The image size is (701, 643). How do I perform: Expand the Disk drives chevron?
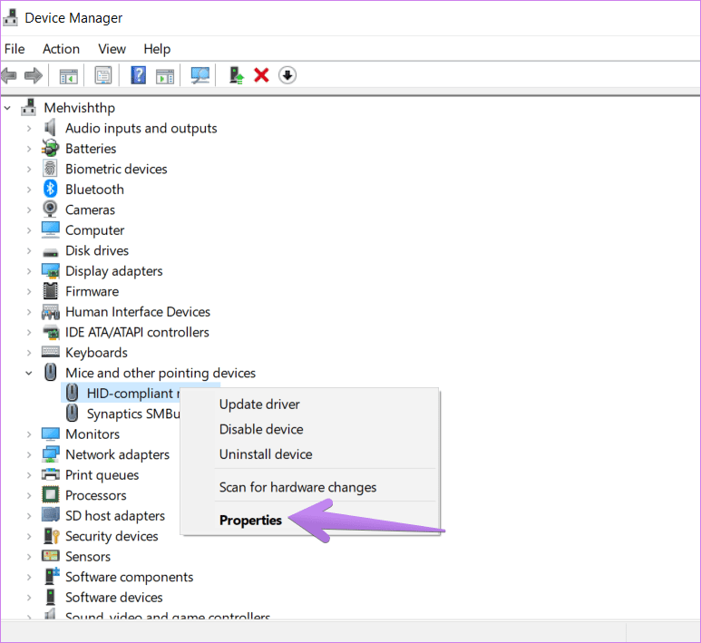pos(29,250)
